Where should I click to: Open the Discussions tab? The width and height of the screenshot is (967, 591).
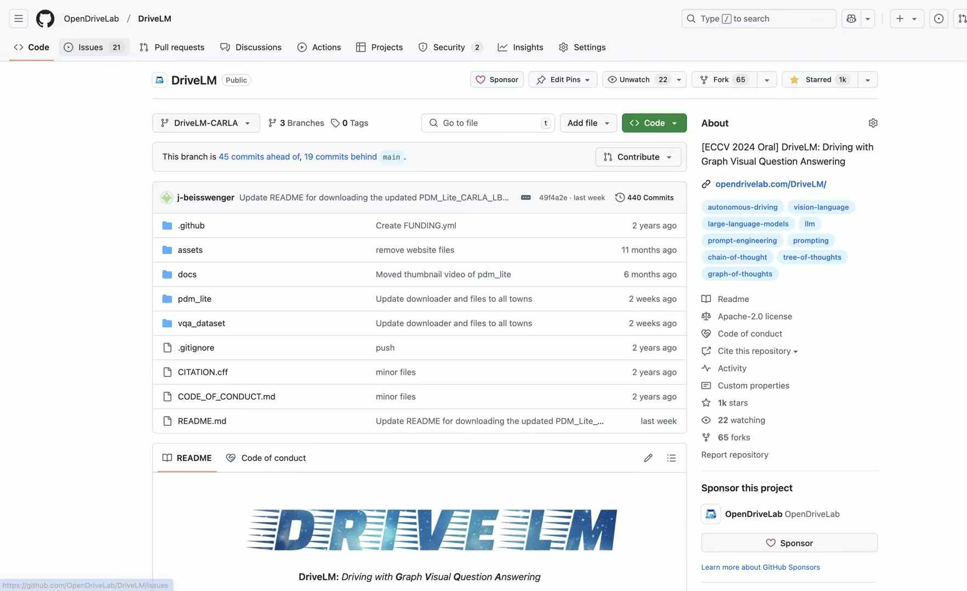click(251, 47)
